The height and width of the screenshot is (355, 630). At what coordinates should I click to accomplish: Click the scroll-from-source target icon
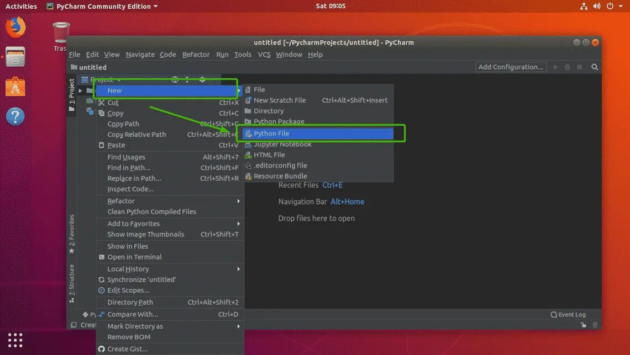[x=175, y=79]
